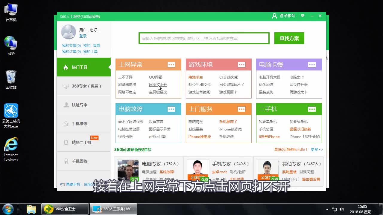Click the 查找方案 search button
Screen dimensions: 383x215
[289, 38]
